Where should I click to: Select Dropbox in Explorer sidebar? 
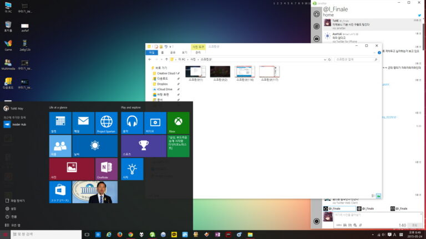162,84
